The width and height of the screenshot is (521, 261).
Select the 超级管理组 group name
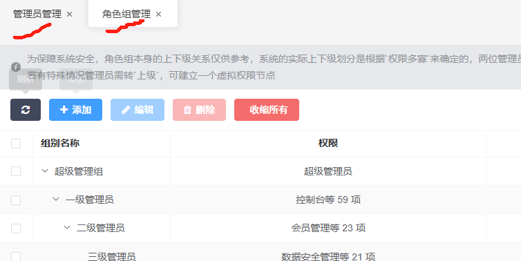pos(79,171)
